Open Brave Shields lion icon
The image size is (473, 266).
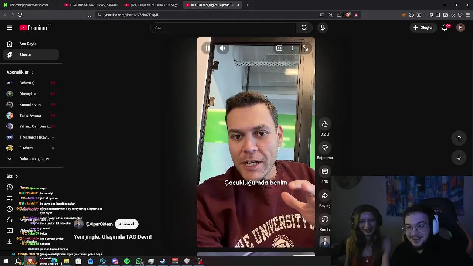coord(348,15)
